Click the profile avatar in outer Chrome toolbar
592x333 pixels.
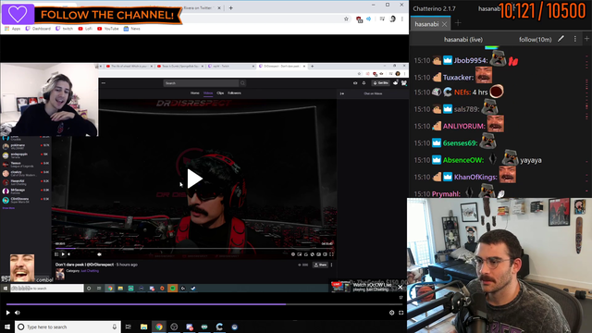point(392,18)
